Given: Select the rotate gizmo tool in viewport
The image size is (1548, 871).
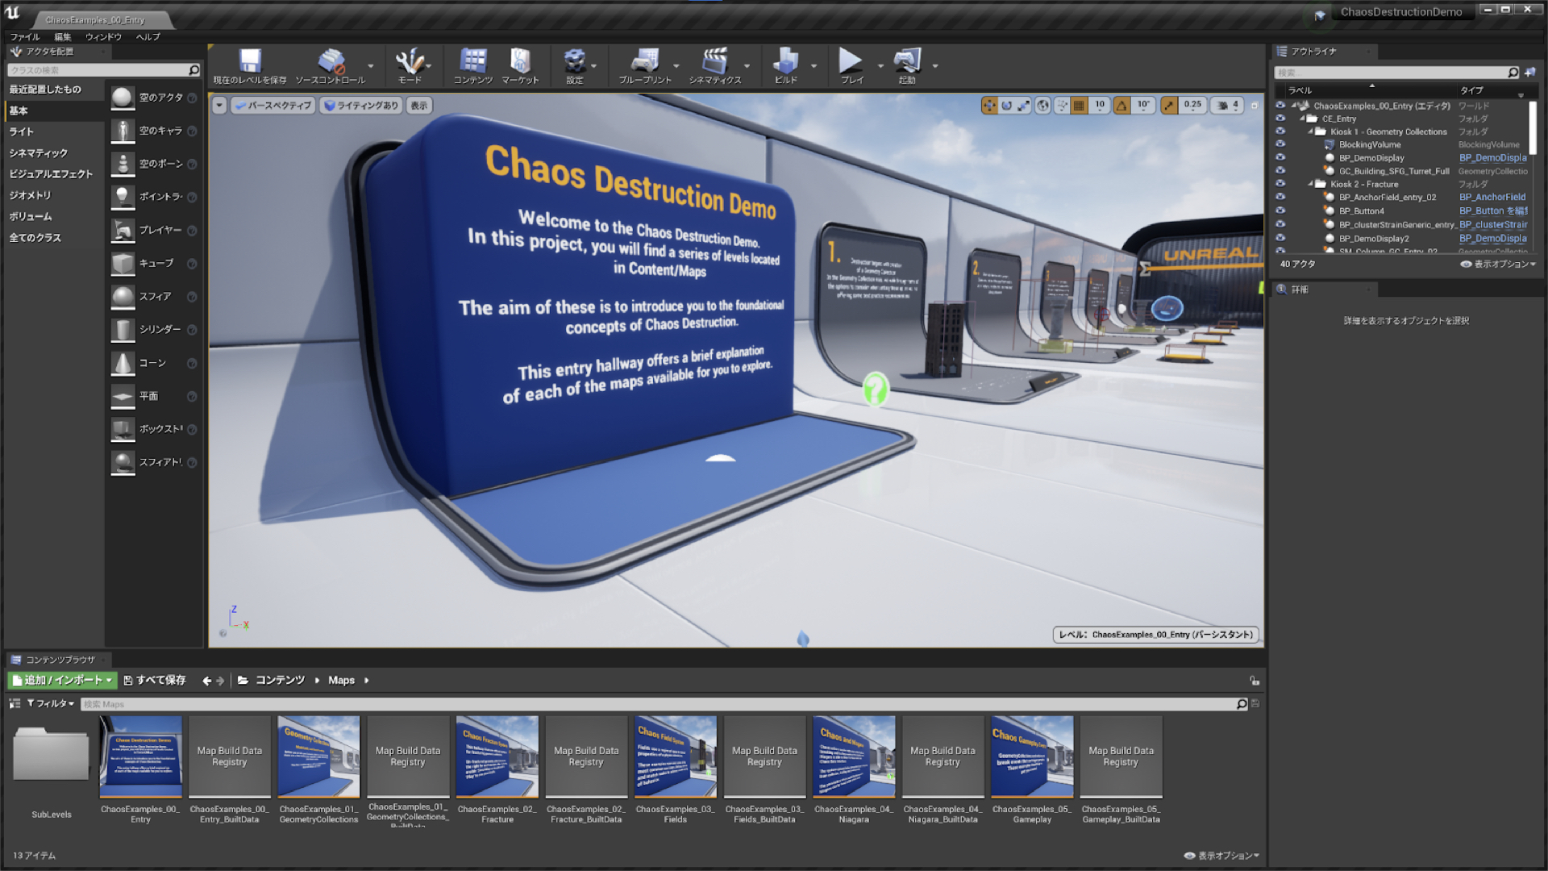Looking at the screenshot, I should [1006, 106].
